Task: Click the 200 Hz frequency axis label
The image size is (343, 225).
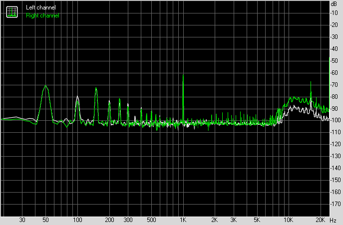Action: 109,220
